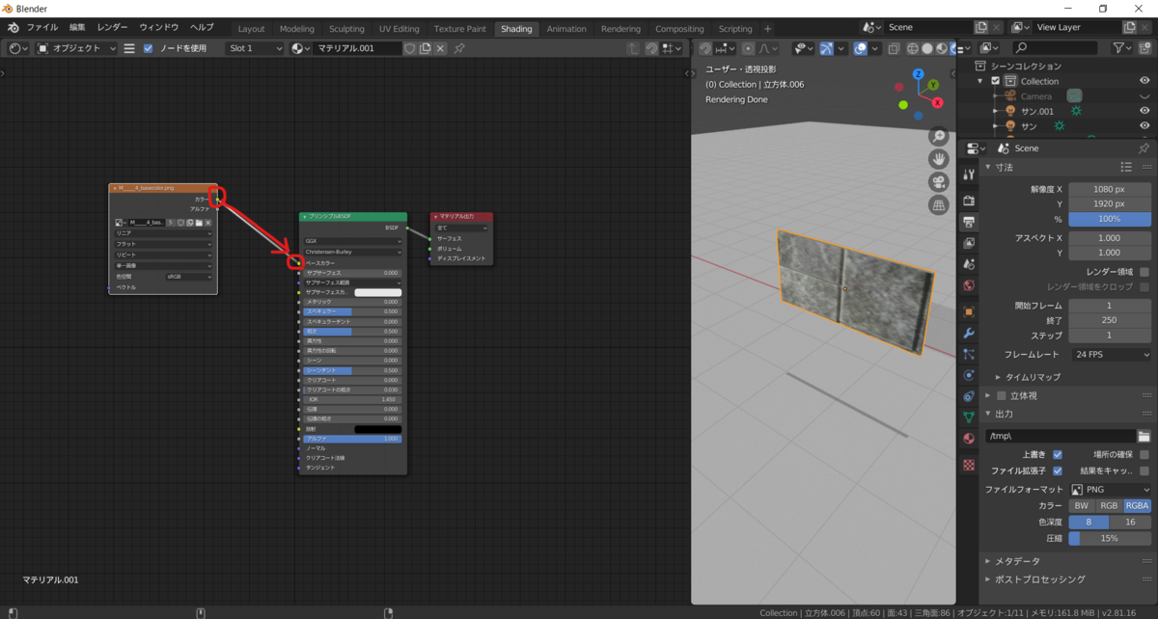
Task: Click the blue Z axis on navigation gizmo
Action: [919, 74]
